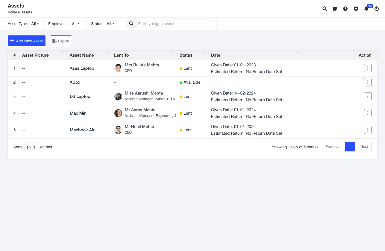Open the Status filter dropdown

pos(110,24)
